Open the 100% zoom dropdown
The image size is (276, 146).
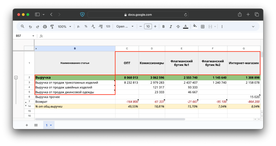(x=64, y=26)
